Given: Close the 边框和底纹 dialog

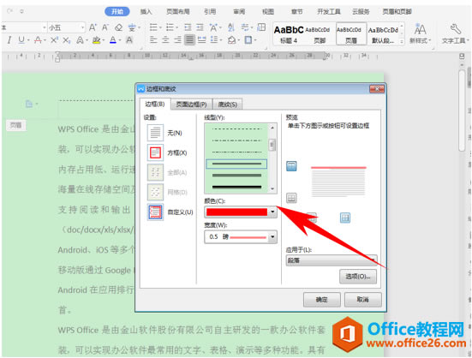Looking at the screenshot, I should coord(377,89).
